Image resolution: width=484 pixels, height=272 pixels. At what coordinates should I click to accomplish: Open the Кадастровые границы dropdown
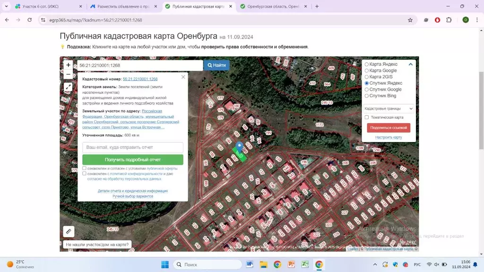pyautogui.click(x=388, y=109)
